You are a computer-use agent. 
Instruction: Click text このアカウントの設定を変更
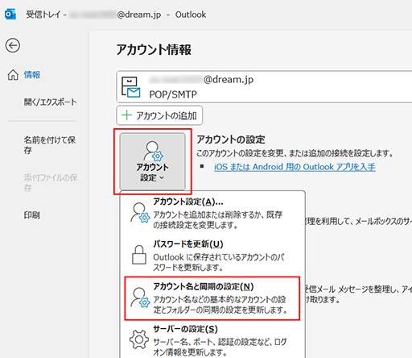[240, 153]
